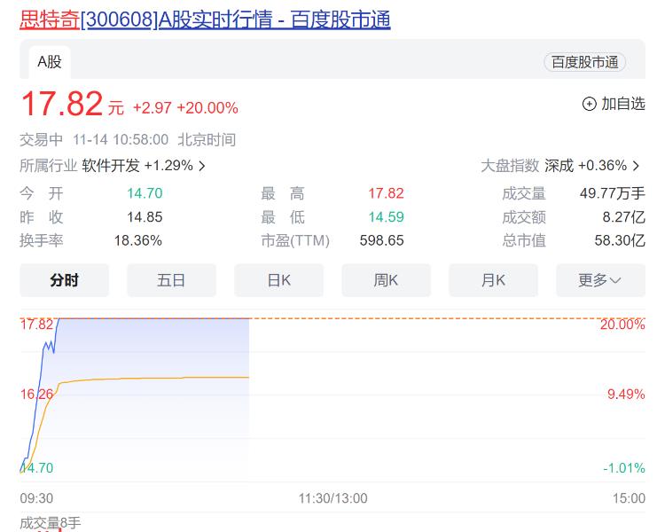The image size is (665, 532).
Task: Click the current price 17.82 元
Action: pyautogui.click(x=72, y=104)
